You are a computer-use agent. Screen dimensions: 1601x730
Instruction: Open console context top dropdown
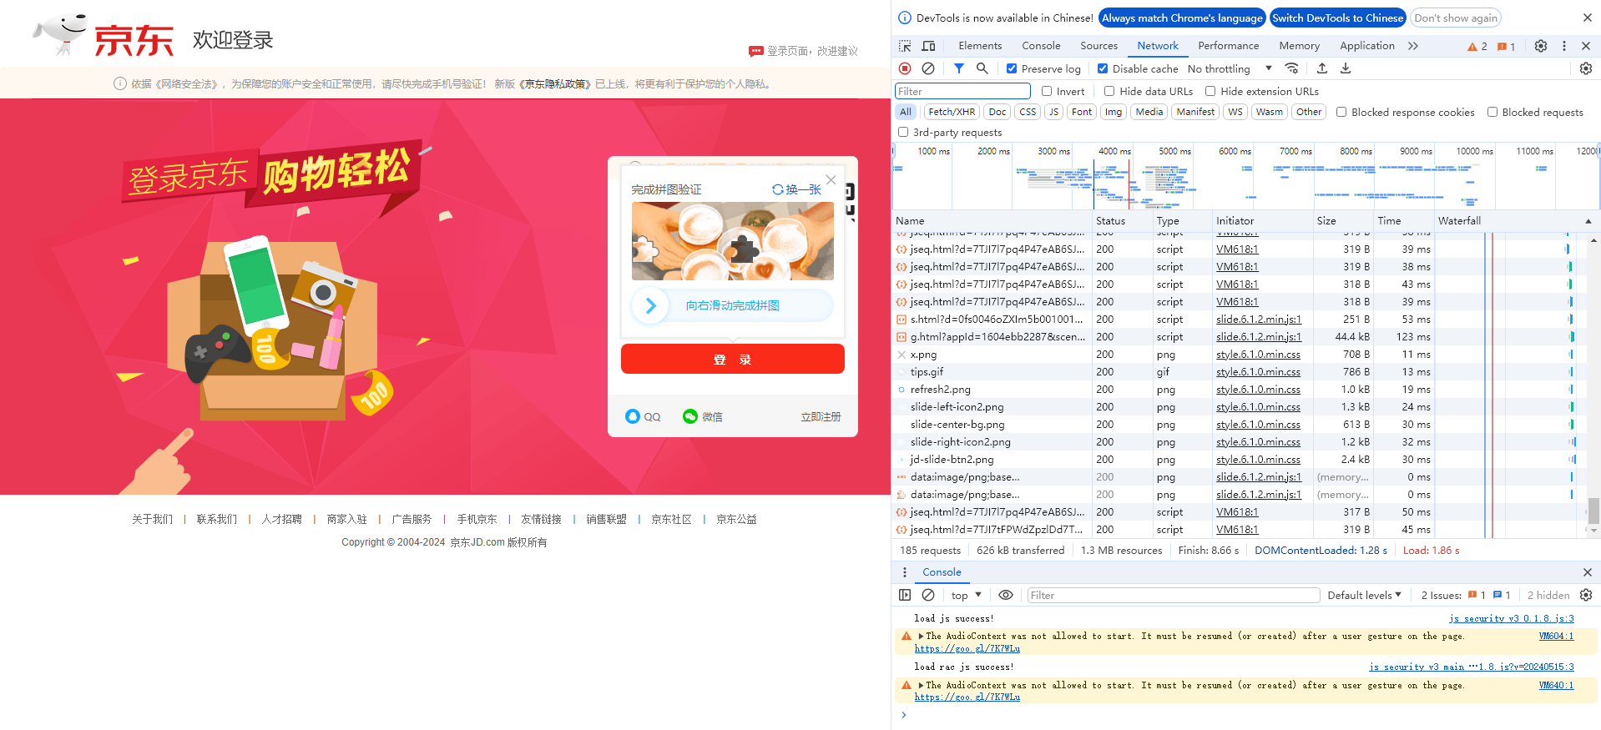click(967, 595)
